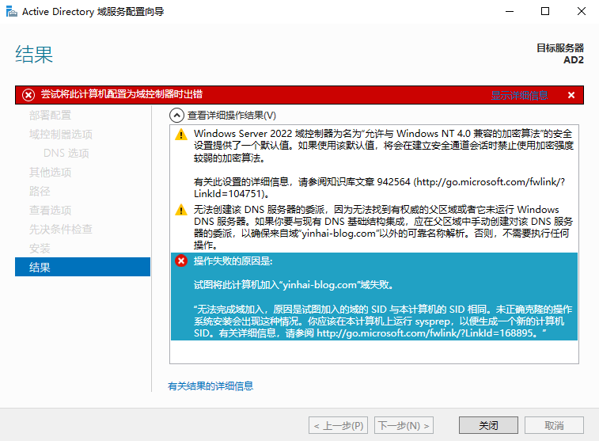Click the 显示详细信息 link in red banner
599x441 pixels.
519,95
